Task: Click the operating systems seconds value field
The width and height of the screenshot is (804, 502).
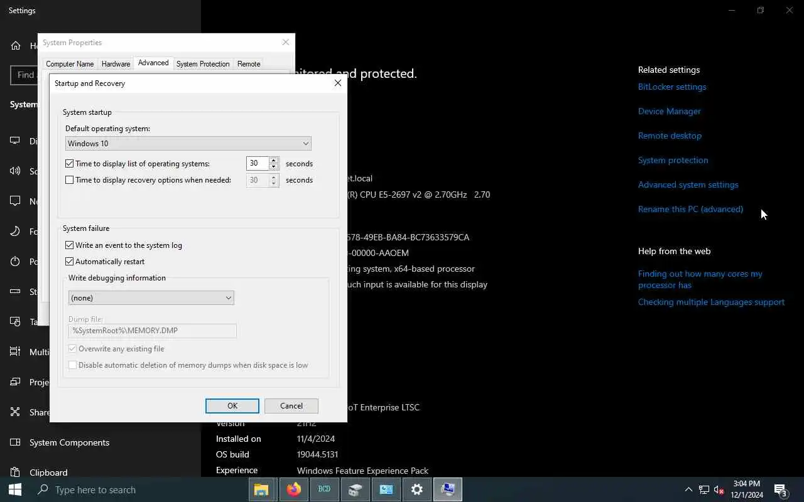Action: point(258,163)
